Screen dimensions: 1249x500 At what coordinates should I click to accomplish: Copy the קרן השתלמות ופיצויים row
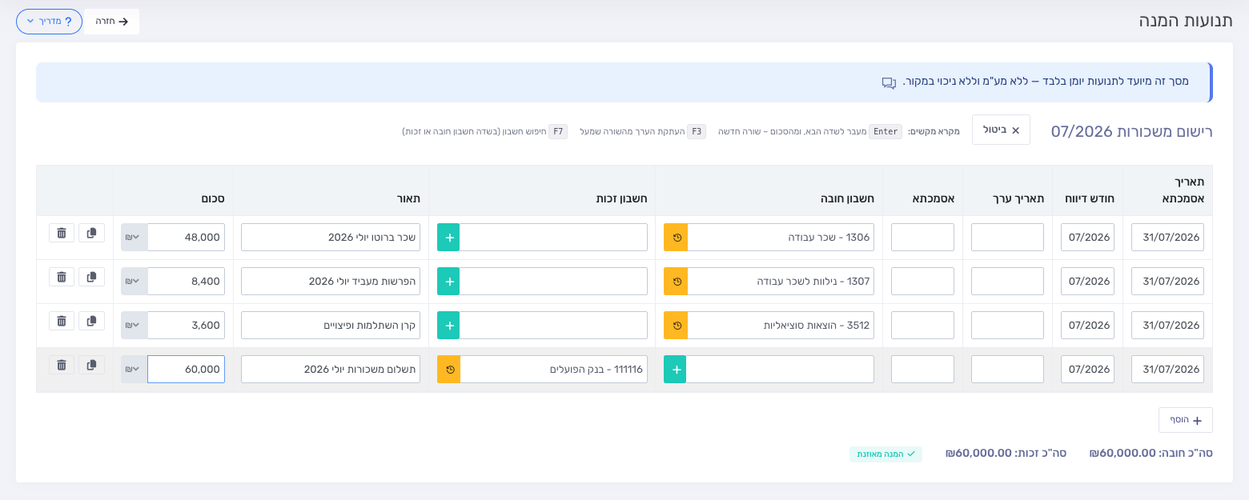tap(91, 321)
